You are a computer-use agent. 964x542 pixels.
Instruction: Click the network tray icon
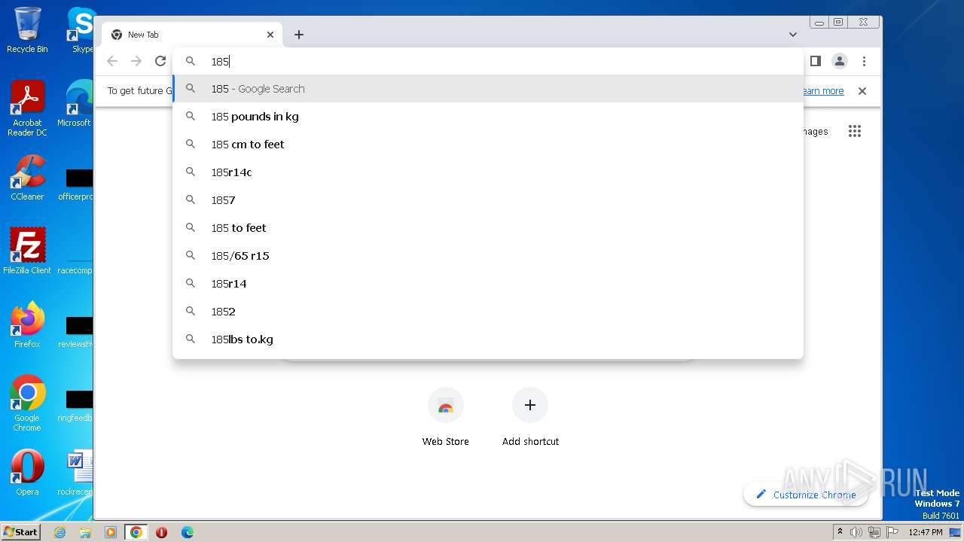(x=874, y=532)
